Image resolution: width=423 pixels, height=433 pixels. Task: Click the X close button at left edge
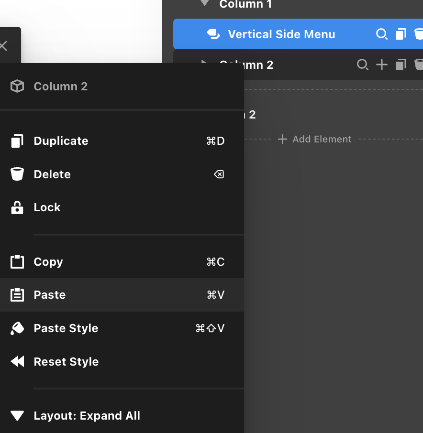pos(4,46)
